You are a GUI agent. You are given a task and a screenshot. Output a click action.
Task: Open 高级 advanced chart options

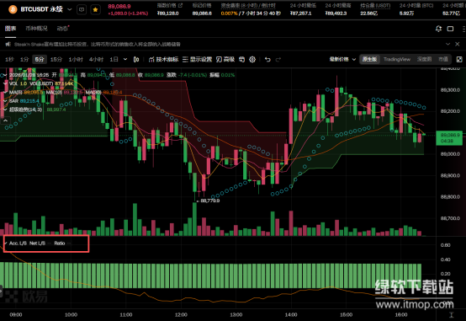225,60
